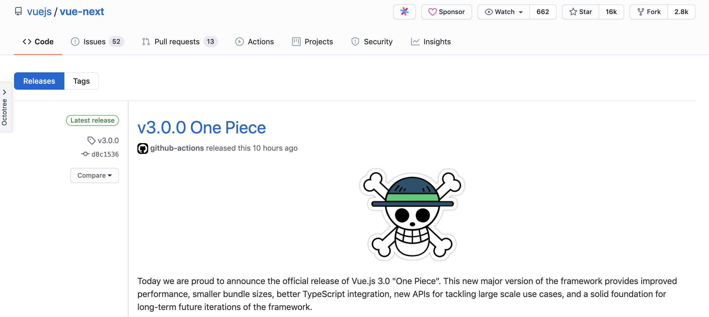Select the Releases tab
Screen dimensions: 709x317
tap(39, 81)
